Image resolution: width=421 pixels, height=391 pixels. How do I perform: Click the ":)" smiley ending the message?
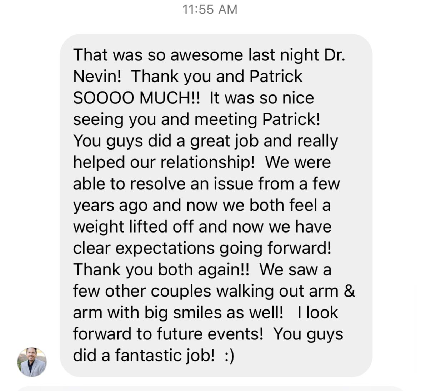point(229,356)
